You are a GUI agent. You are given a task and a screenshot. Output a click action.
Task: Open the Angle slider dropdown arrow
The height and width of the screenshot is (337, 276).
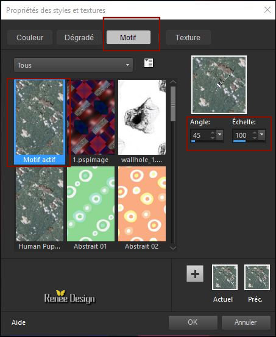pos(220,135)
